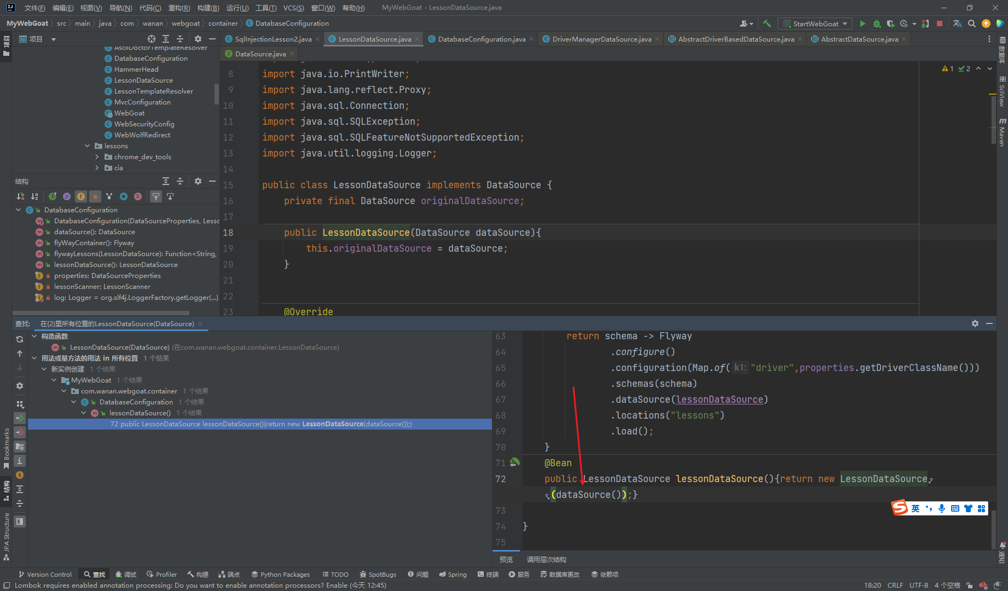Switch to DatabaseConfiguration.java editor tab

pos(481,39)
